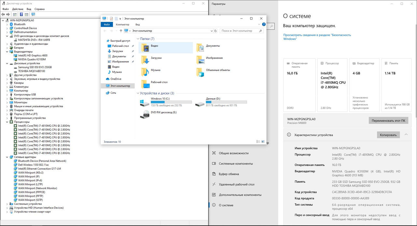Expand the Bluetooth node in Device Manager

point(7,24)
